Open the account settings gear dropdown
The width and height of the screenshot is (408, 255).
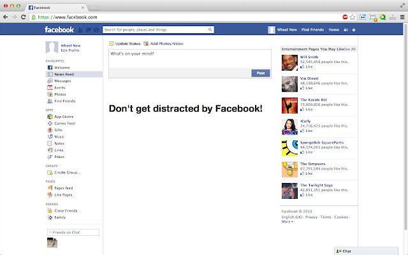[x=354, y=30]
